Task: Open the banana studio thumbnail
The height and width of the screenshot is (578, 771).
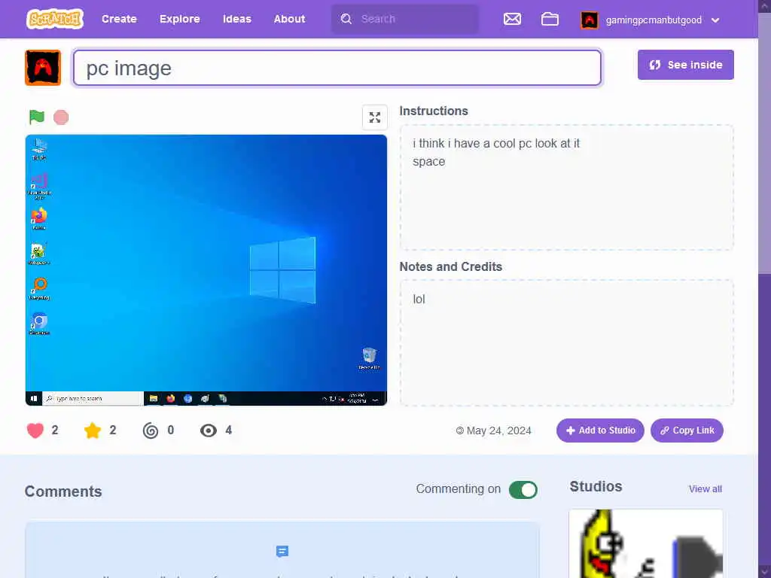Action: point(645,543)
